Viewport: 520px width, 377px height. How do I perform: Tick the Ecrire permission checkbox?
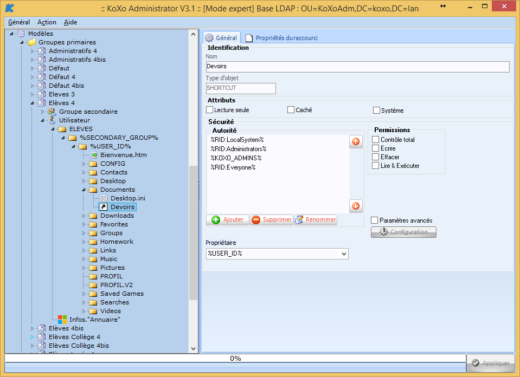(x=375, y=148)
